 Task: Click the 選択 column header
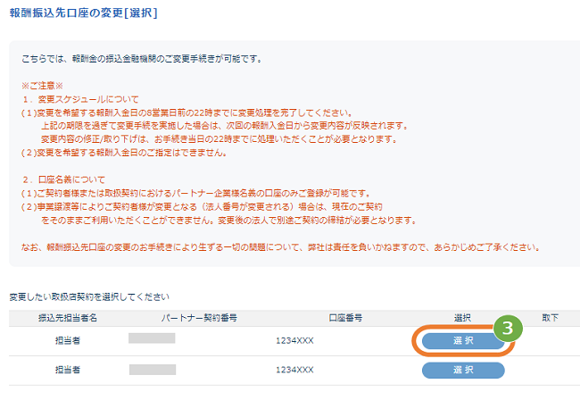462,318
